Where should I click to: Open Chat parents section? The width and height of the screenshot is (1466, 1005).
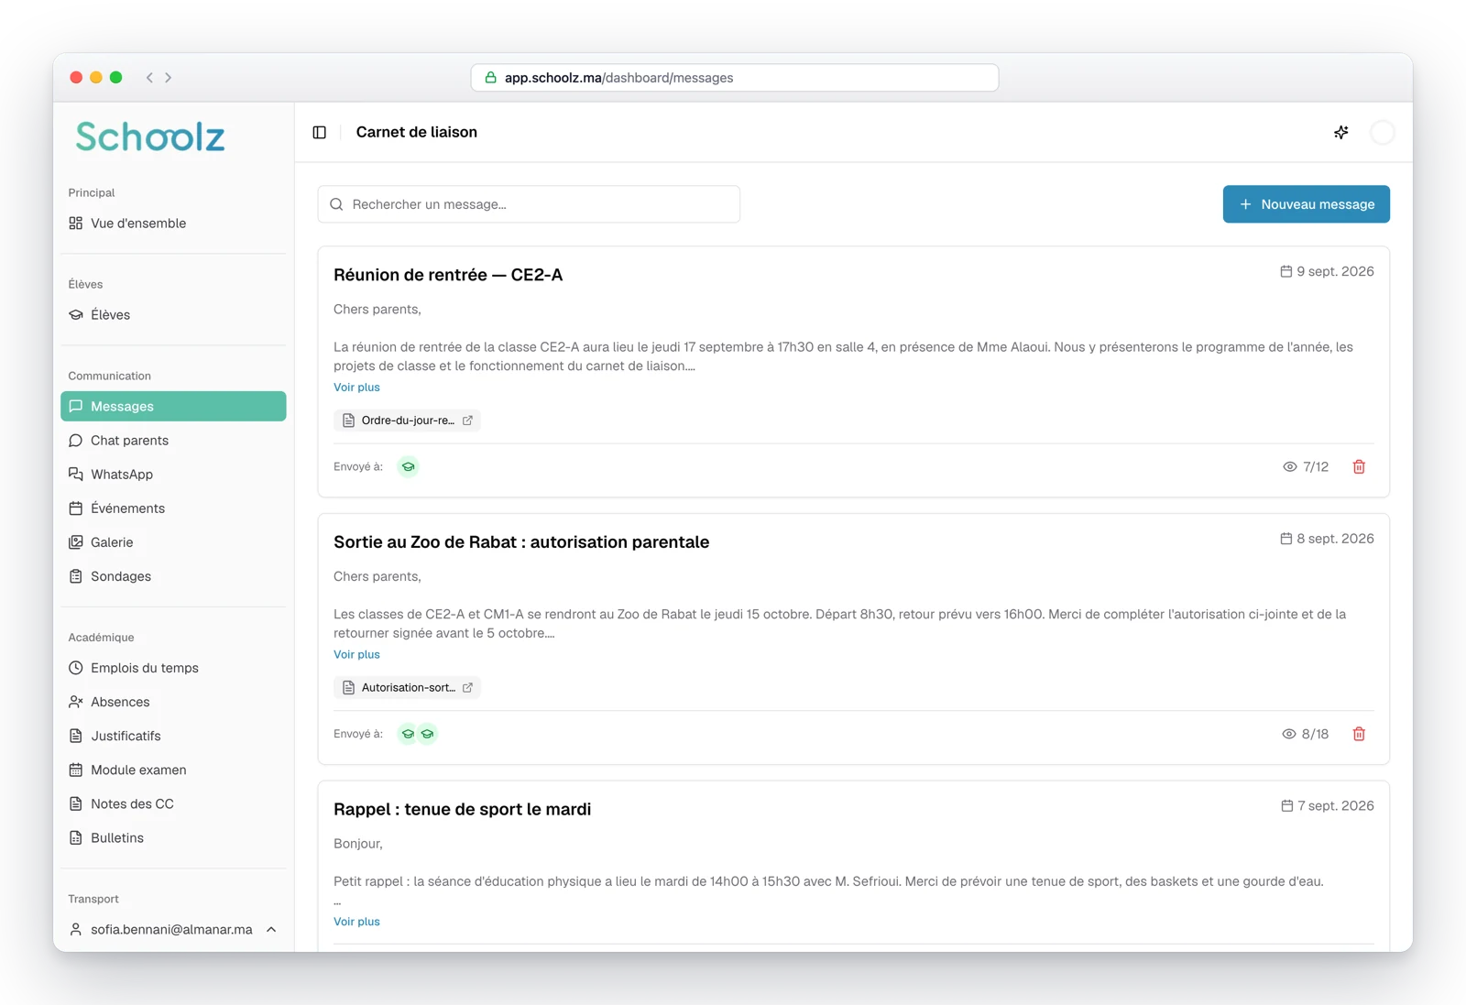[x=173, y=441]
